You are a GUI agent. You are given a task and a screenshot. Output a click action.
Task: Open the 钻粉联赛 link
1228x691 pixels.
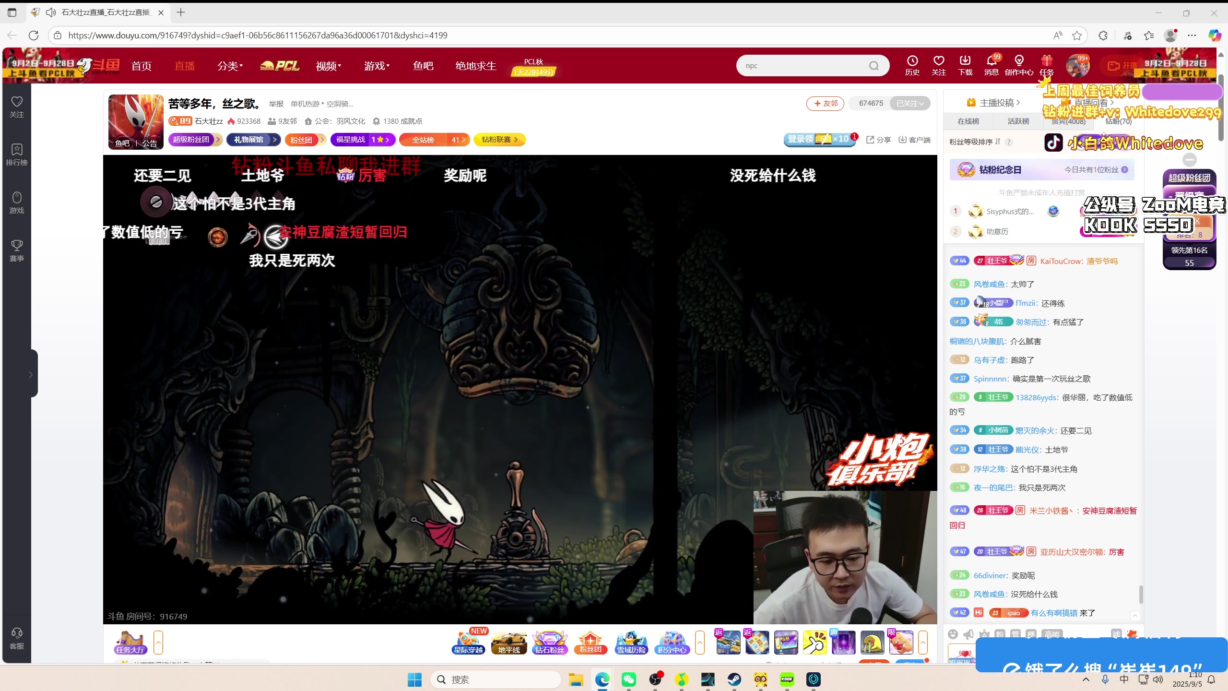point(499,140)
